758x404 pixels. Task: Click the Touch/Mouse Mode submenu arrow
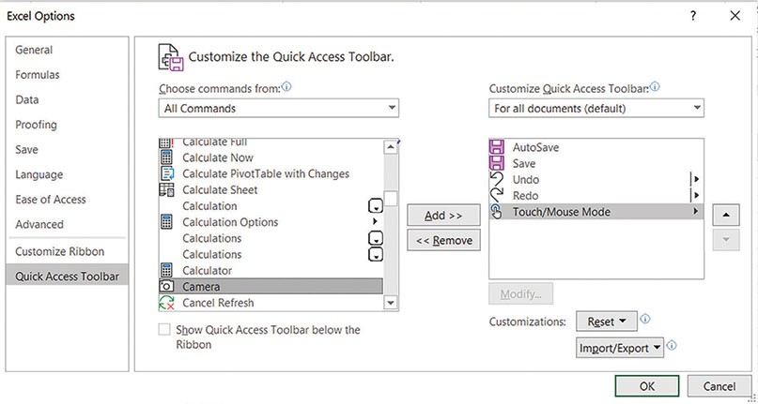696,212
